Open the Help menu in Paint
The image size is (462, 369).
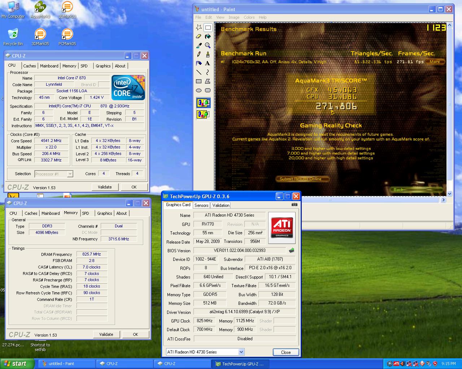(263, 17)
